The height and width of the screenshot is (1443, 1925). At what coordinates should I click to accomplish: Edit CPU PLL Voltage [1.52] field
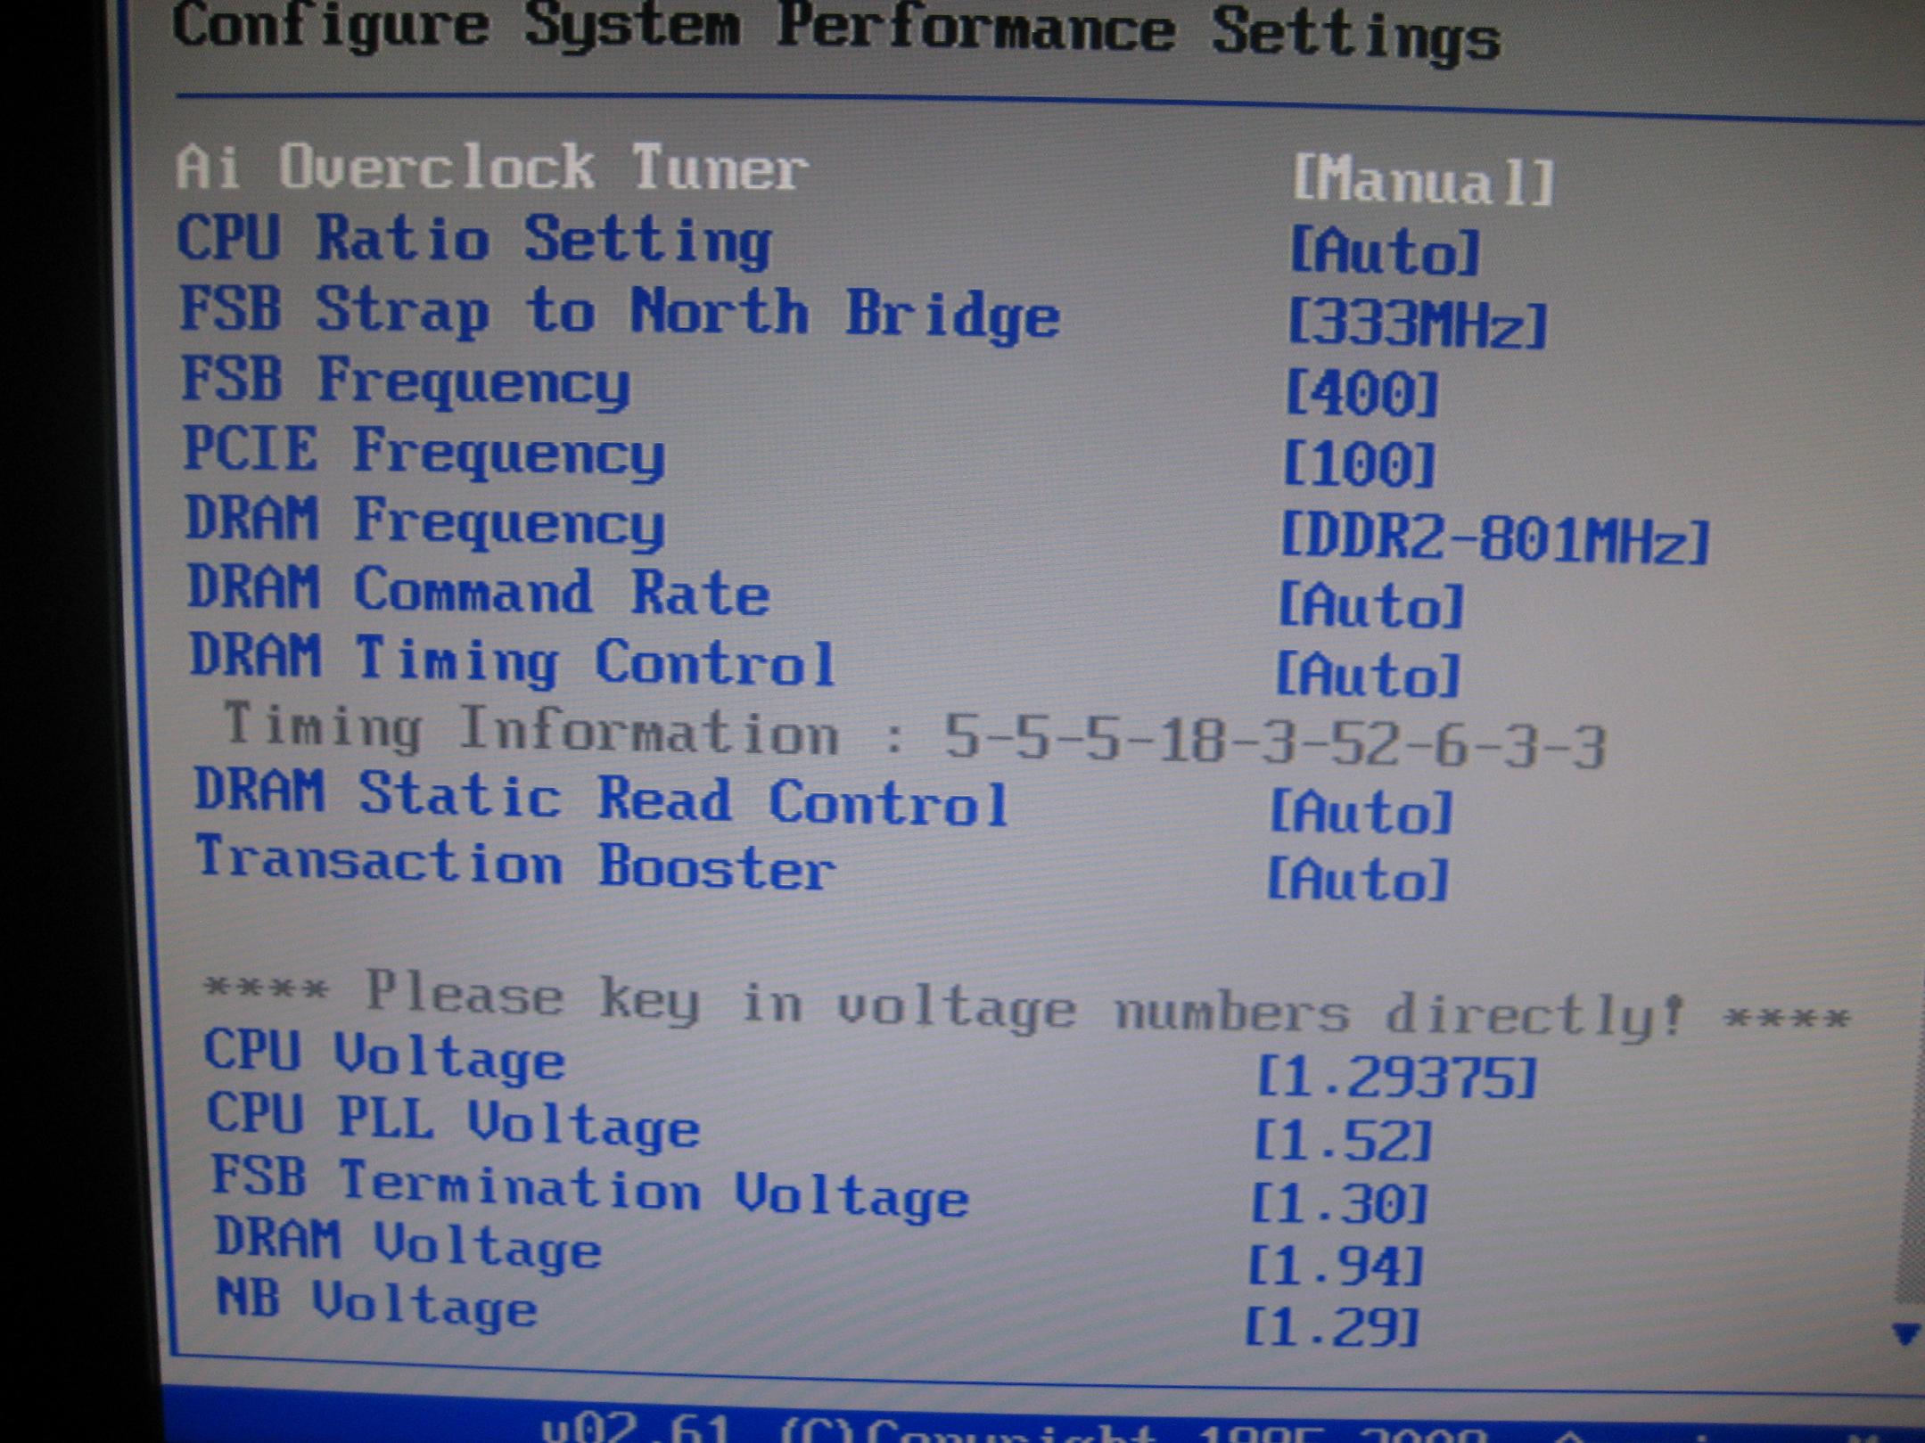coord(1344,1141)
